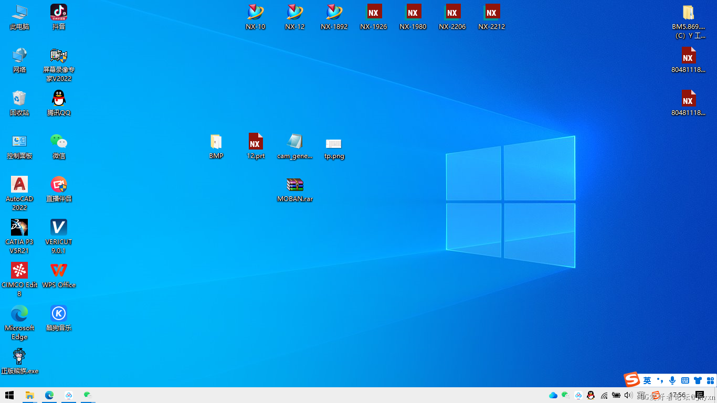717x403 pixels.
Task: Start Sogou voice input microphone
Action: click(x=672, y=380)
